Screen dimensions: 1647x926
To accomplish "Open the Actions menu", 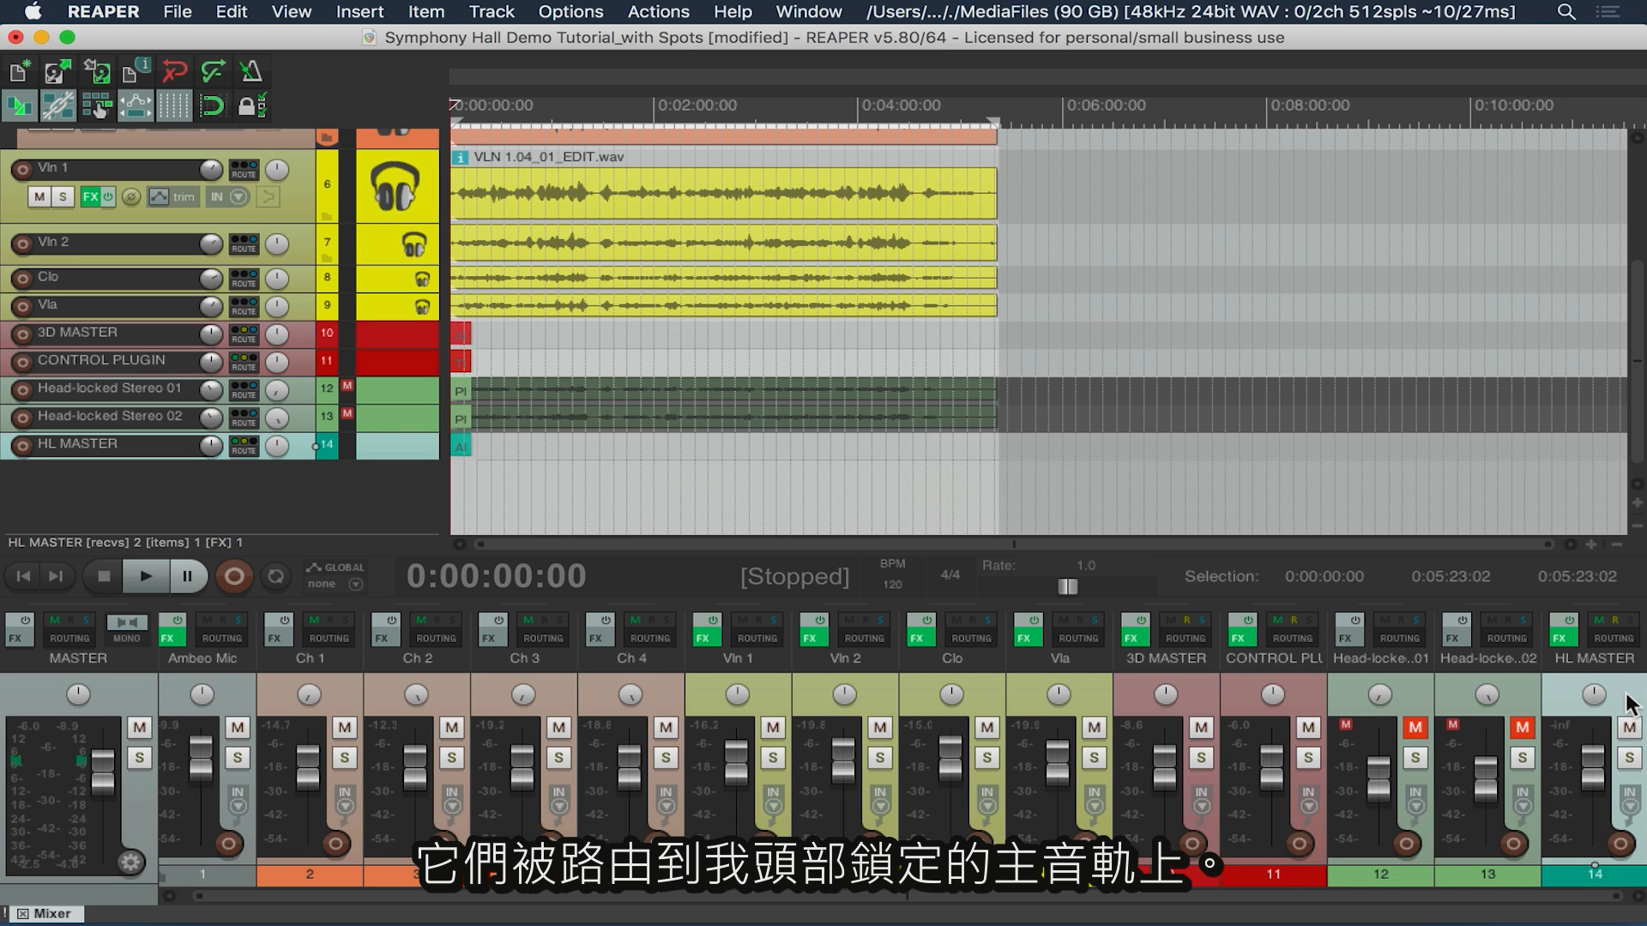I will [x=658, y=12].
